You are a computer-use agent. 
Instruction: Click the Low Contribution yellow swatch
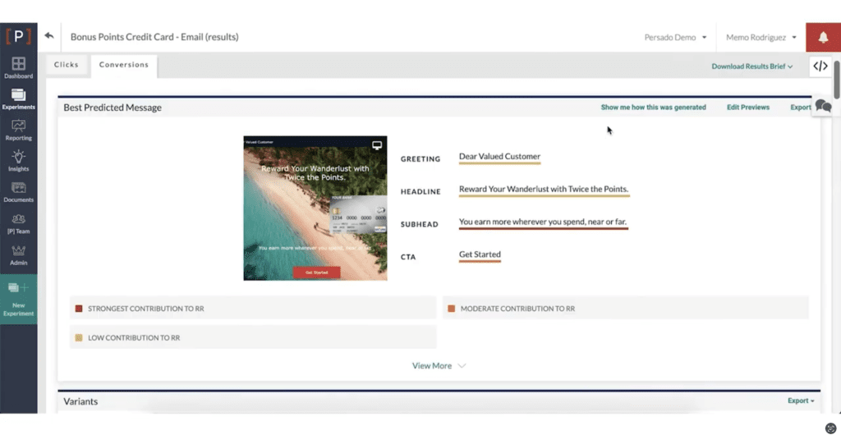click(79, 338)
